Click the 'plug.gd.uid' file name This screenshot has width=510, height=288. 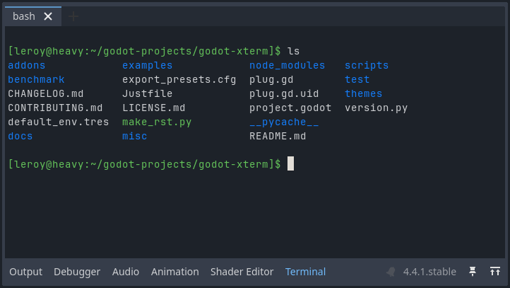(x=284, y=94)
